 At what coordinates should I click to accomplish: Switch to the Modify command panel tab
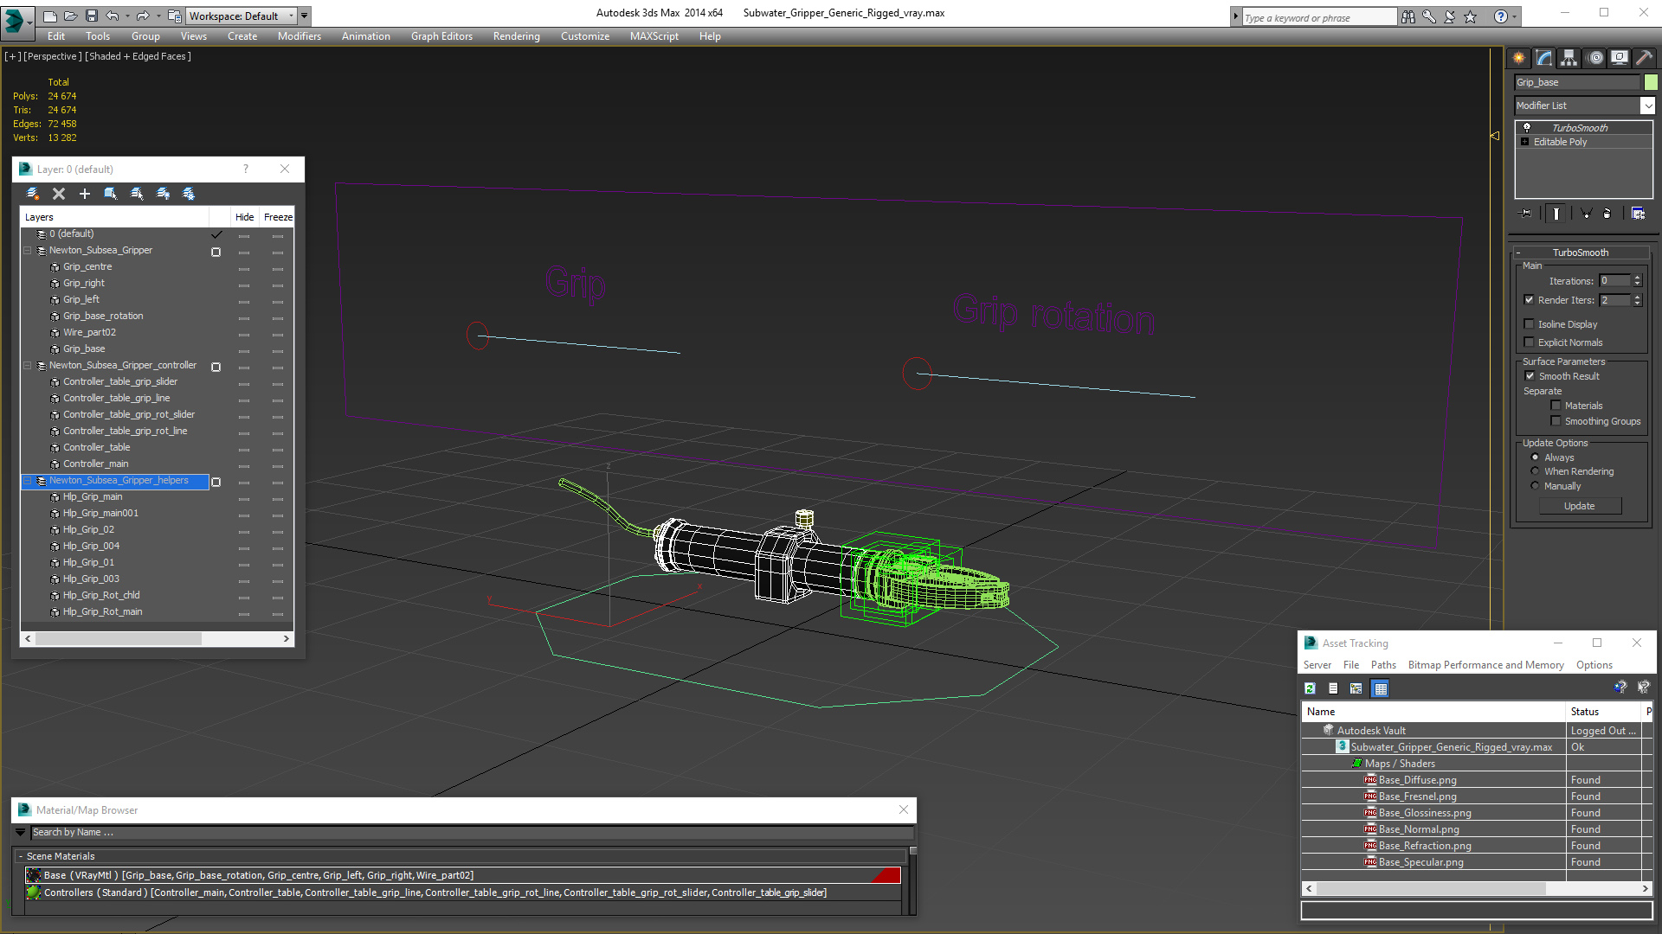tap(1544, 58)
